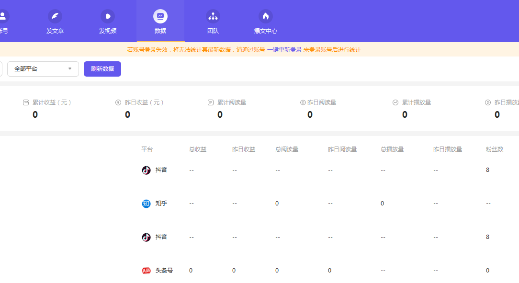Click the 刷新数据 button
The image size is (519, 283).
pyautogui.click(x=102, y=69)
